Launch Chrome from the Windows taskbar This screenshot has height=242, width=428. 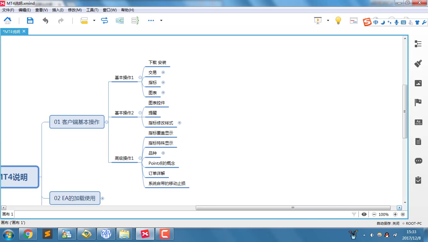coord(28,234)
